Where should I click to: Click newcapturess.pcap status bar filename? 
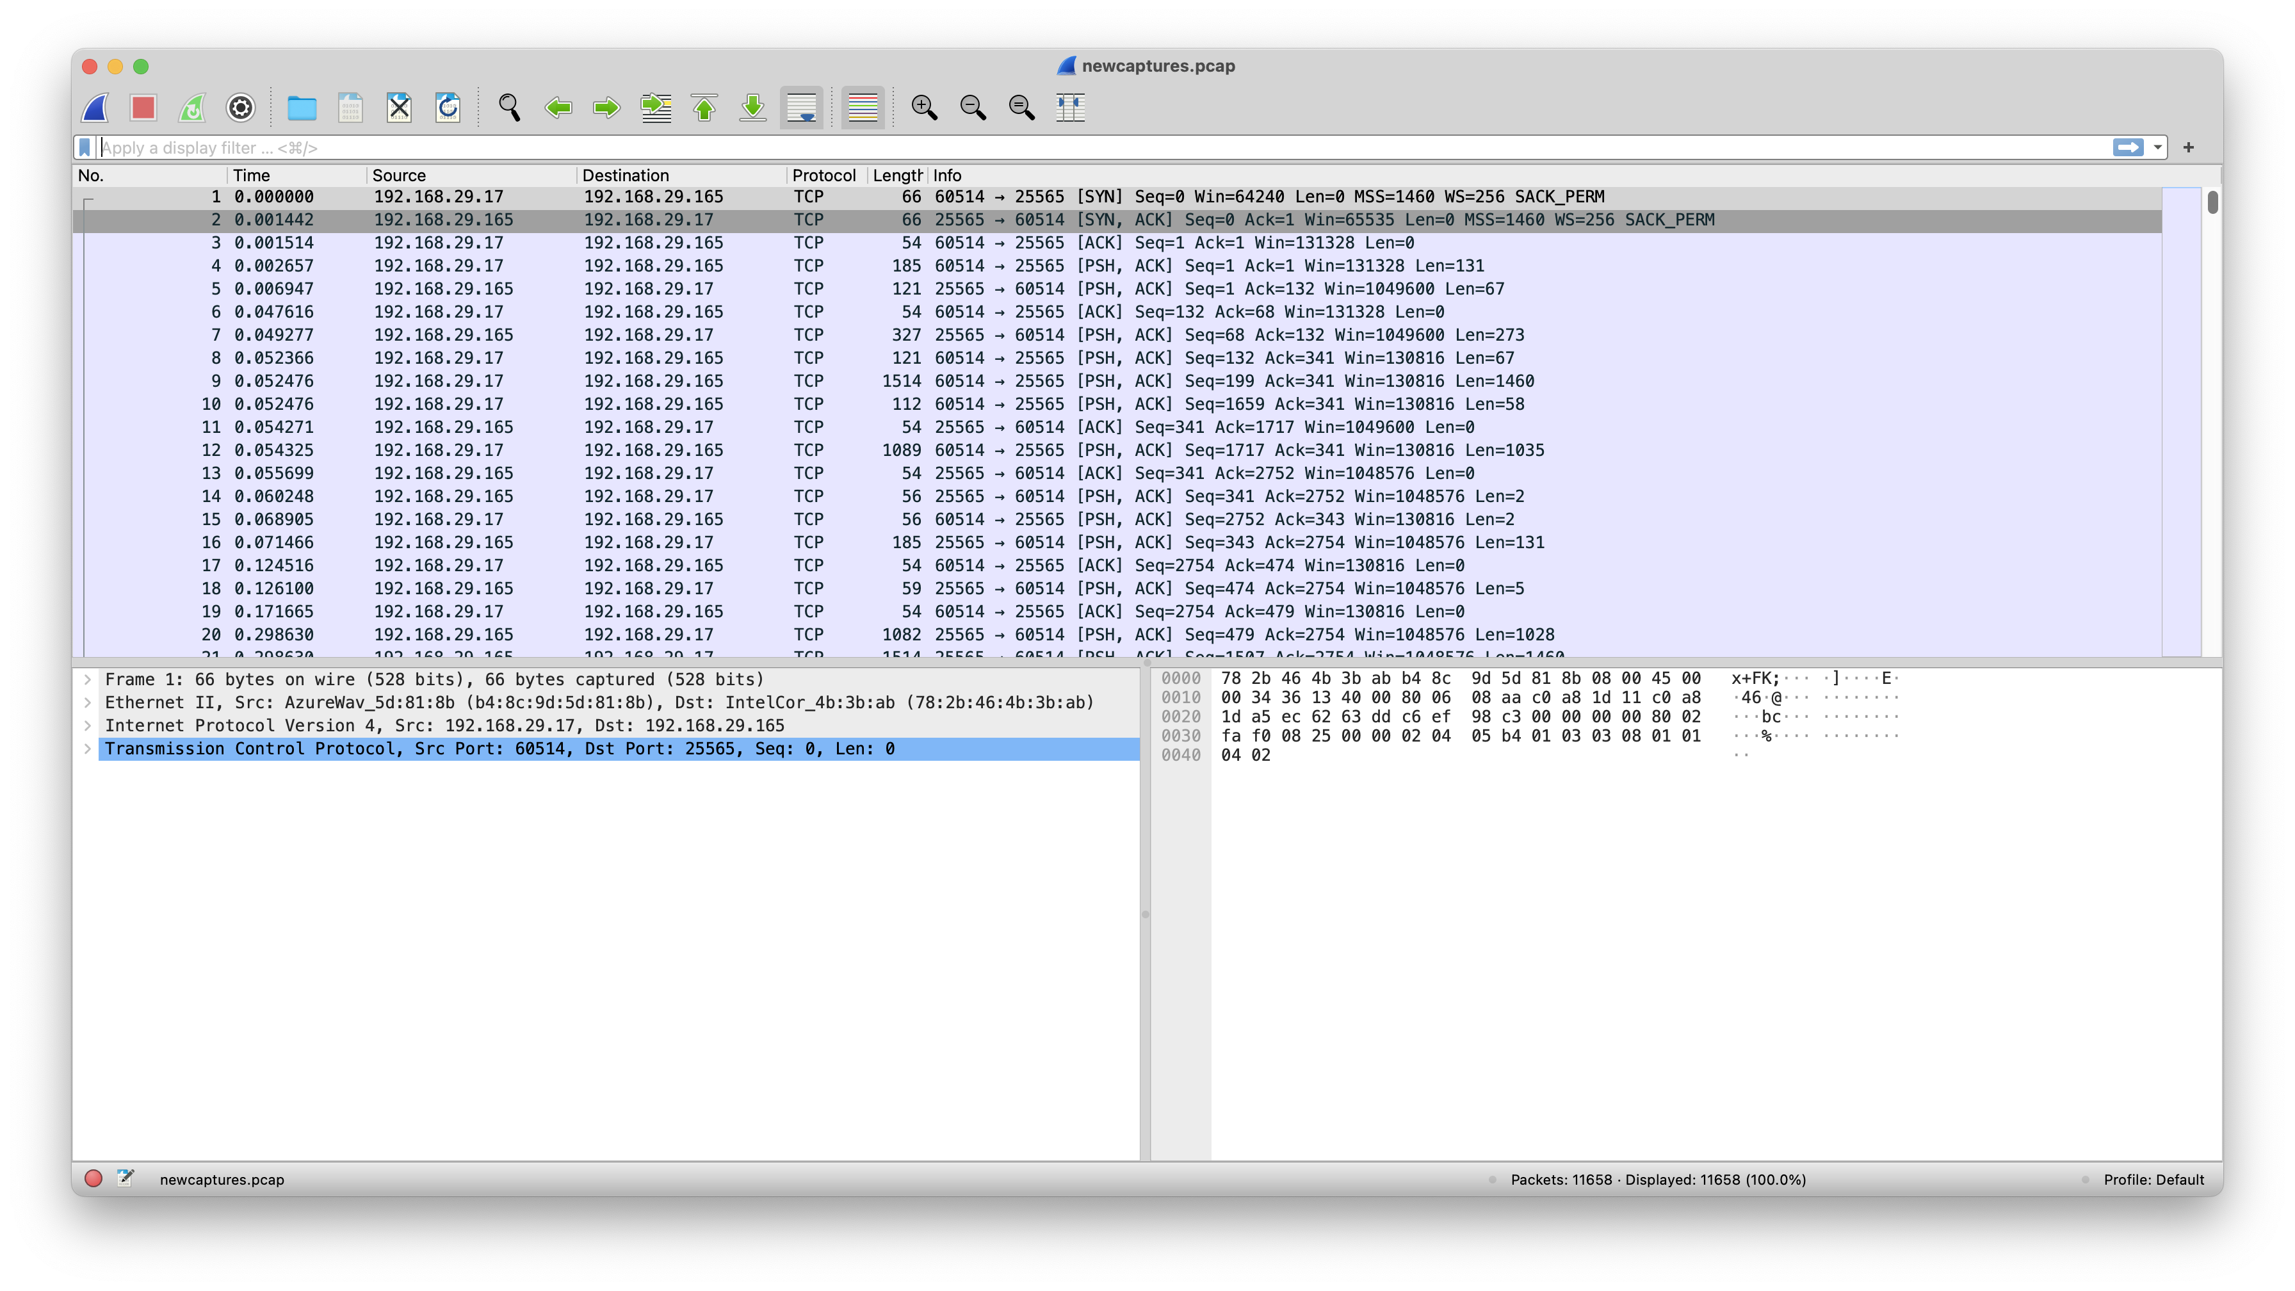[222, 1180]
